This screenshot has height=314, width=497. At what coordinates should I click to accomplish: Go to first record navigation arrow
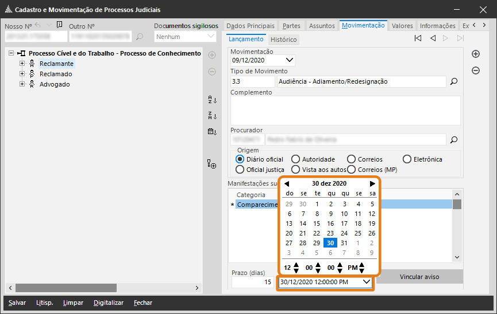coord(418,38)
